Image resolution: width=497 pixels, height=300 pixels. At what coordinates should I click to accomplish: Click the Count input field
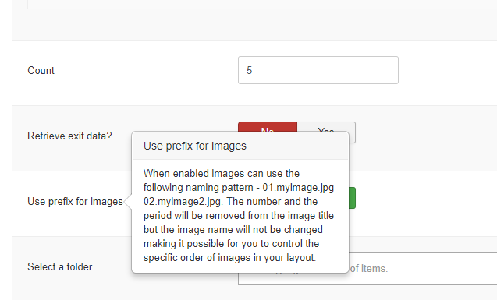point(318,70)
